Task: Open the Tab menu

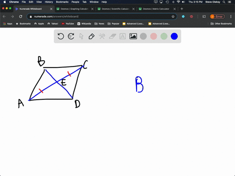Action: point(84,2)
